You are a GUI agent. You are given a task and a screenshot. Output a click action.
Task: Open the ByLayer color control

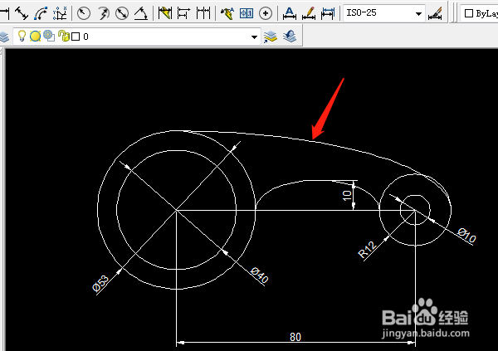tap(481, 13)
